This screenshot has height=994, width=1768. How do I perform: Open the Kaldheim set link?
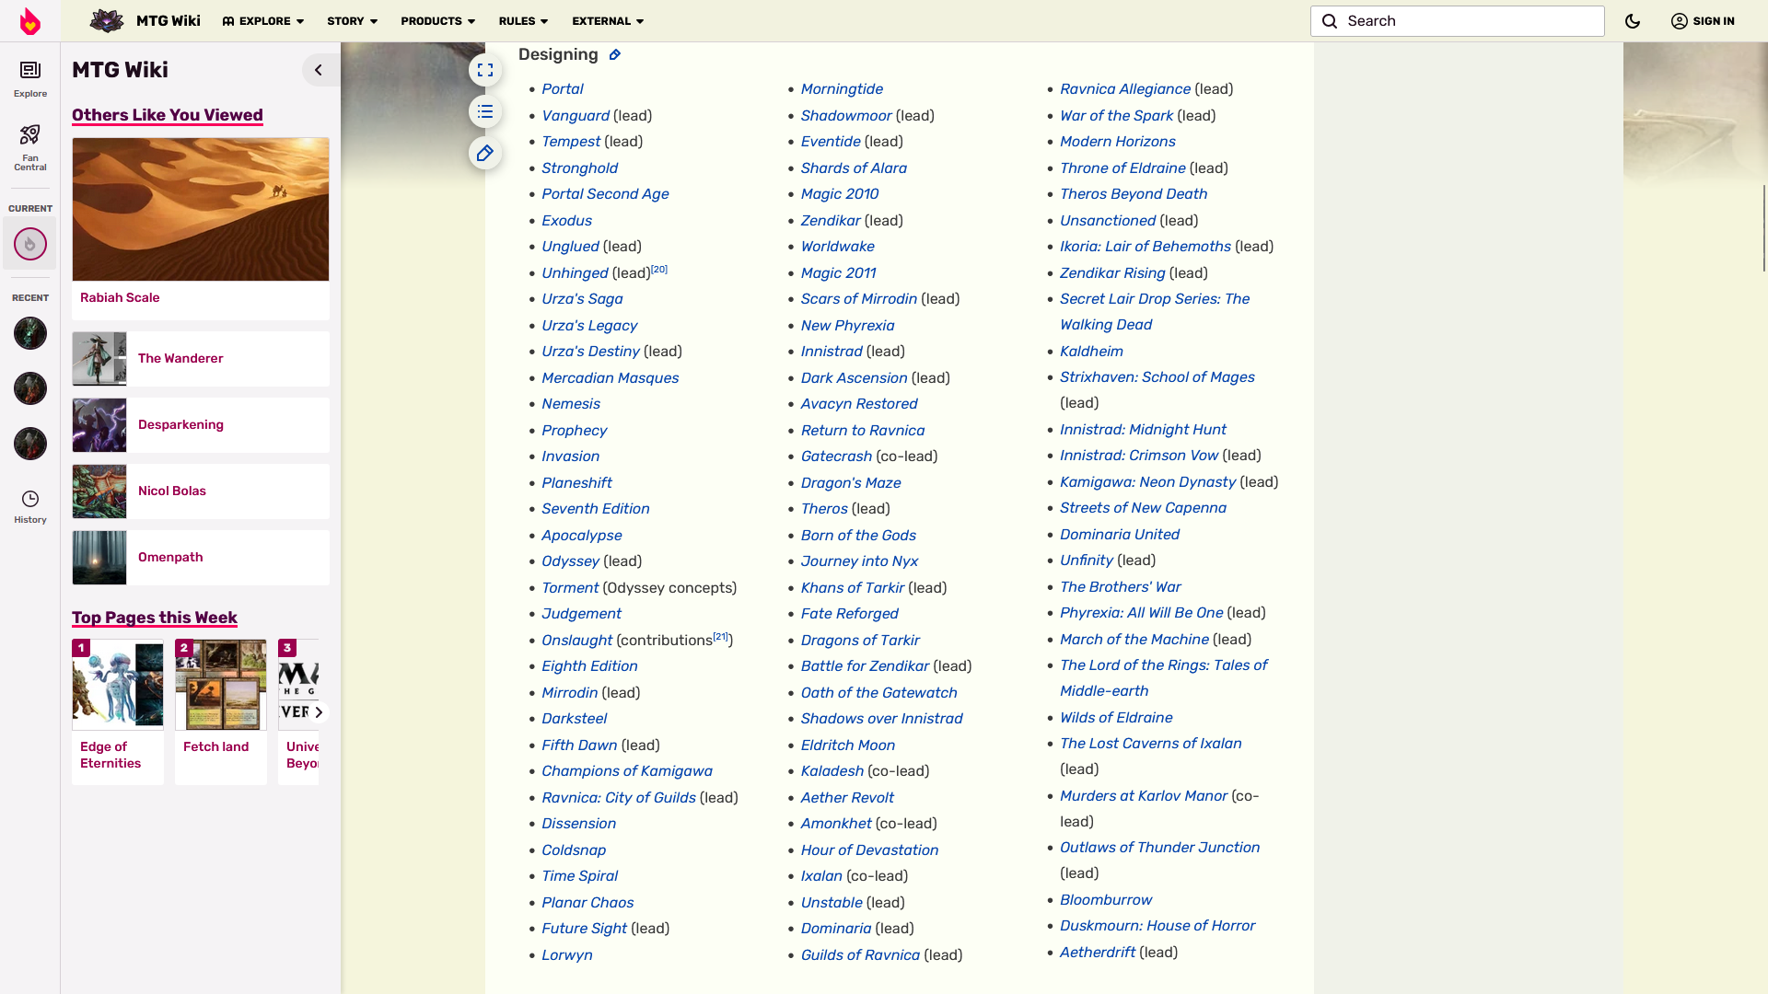(x=1091, y=352)
